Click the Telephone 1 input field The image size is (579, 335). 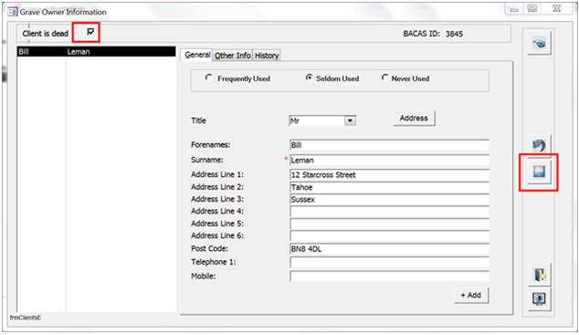(390, 262)
